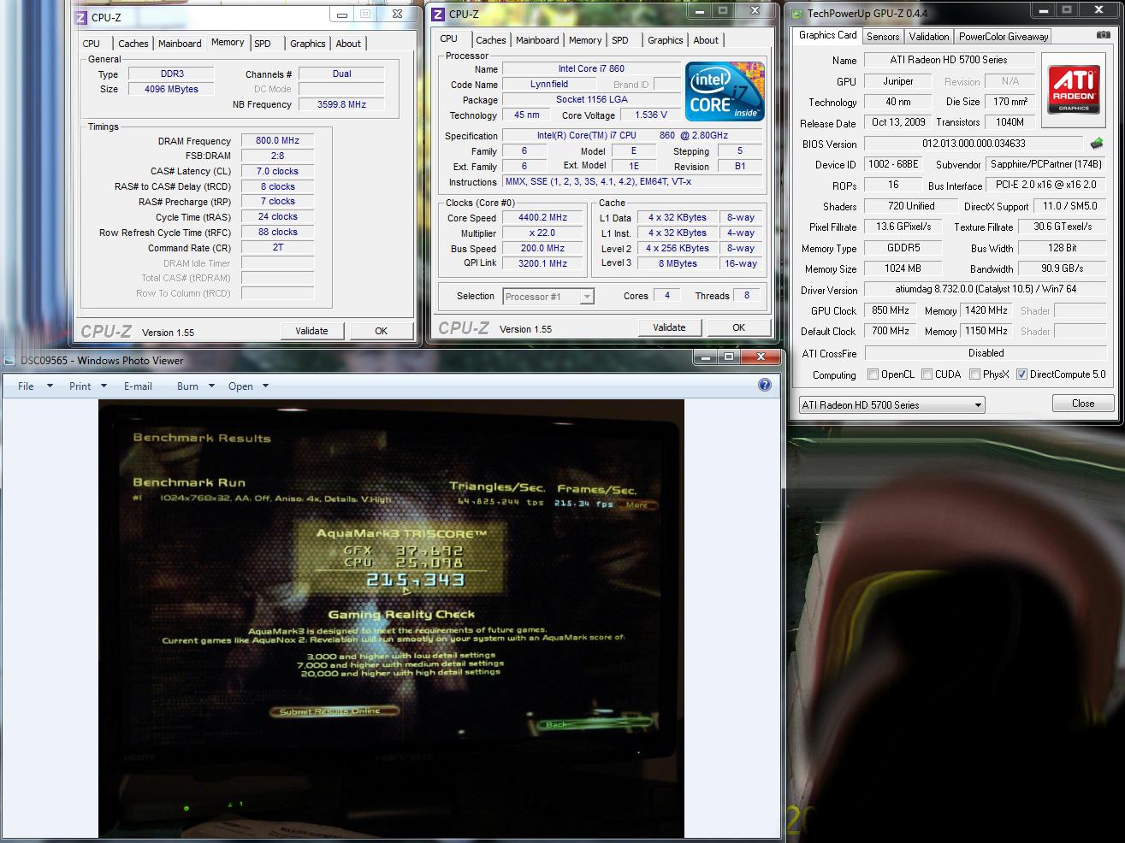This screenshot has width=1125, height=843.
Task: Click the Lynnfield code name value
Action: [x=548, y=84]
